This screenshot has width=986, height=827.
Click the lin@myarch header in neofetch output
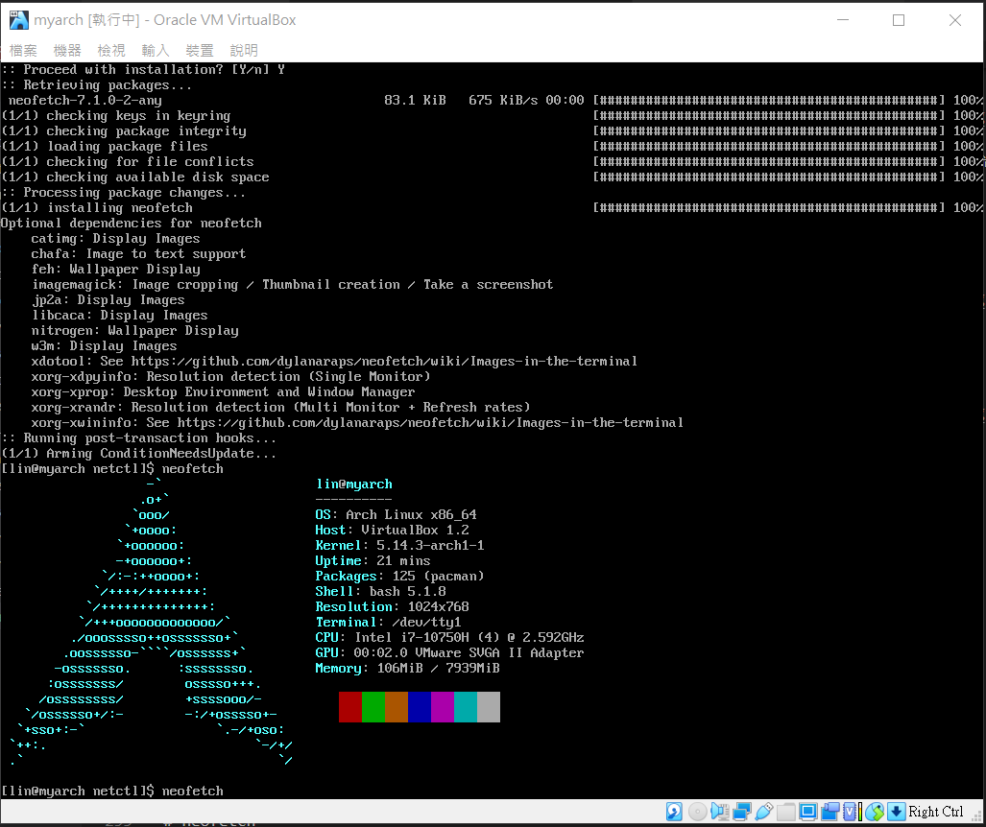coord(354,484)
